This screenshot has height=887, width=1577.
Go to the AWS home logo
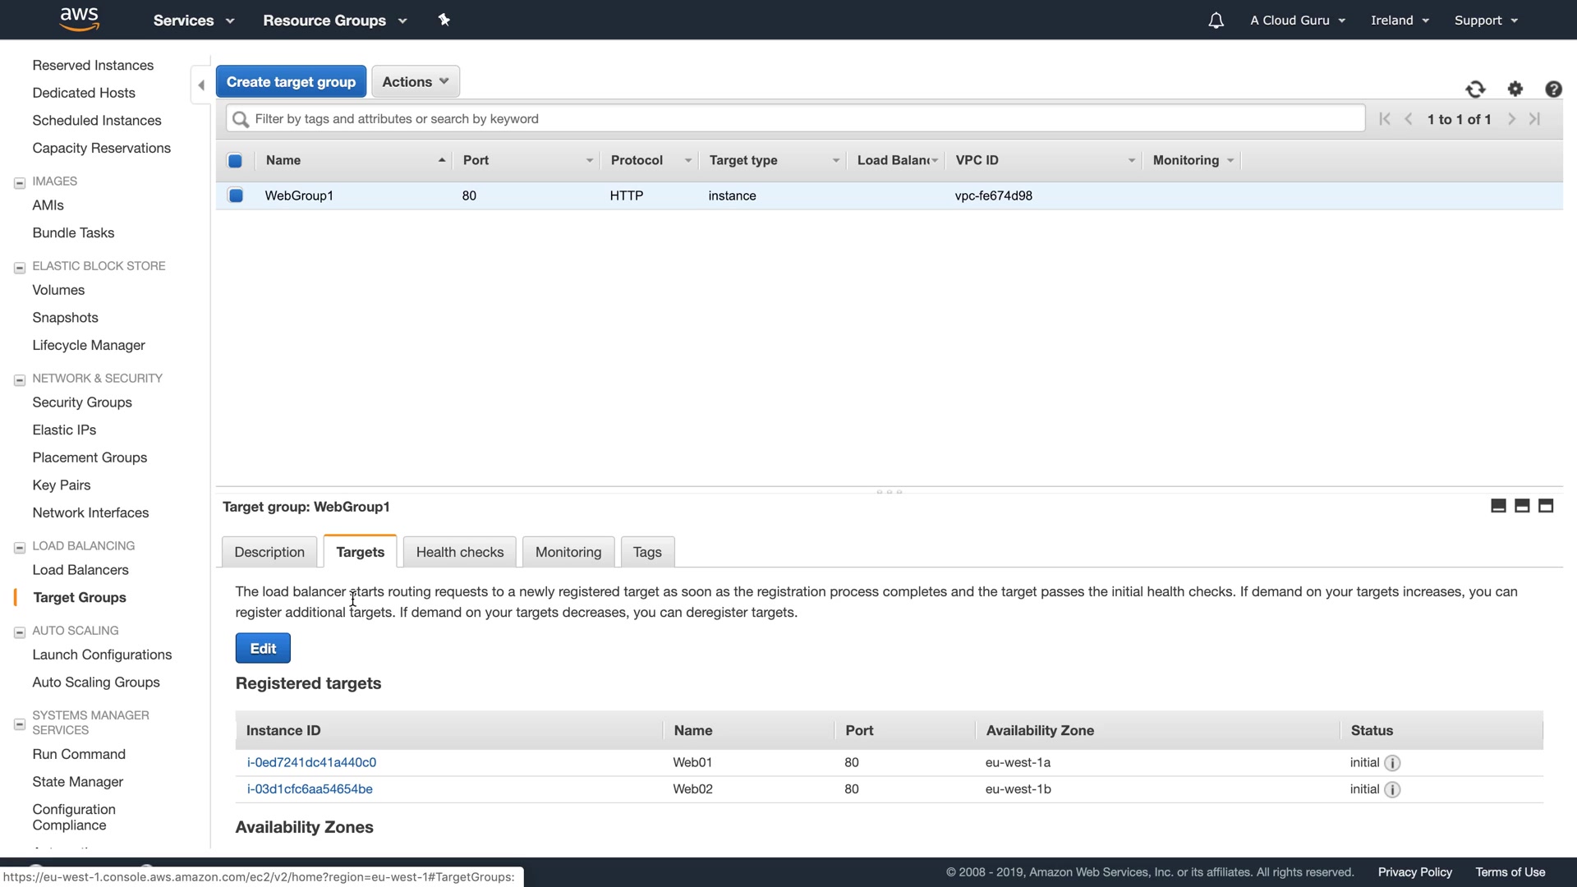80,19
